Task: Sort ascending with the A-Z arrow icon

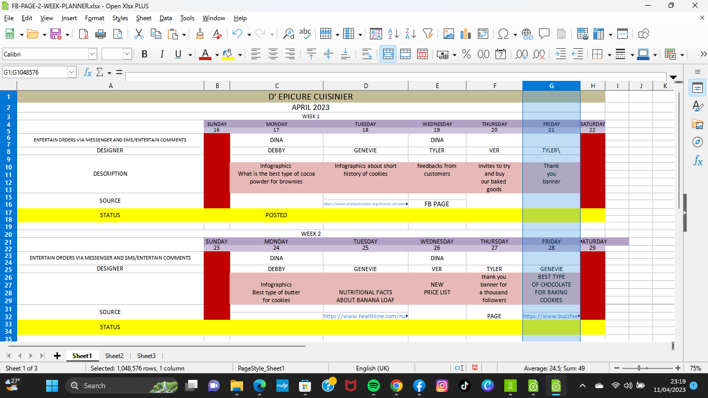Action: coord(393,34)
